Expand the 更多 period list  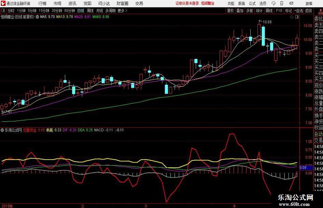(x=122, y=11)
